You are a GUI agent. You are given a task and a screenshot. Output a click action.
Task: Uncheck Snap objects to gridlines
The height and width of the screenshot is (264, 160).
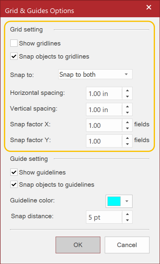[14, 56]
